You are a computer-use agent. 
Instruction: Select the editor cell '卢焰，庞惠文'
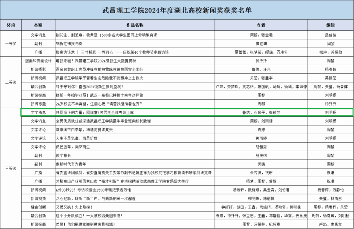pyautogui.click(x=331, y=224)
